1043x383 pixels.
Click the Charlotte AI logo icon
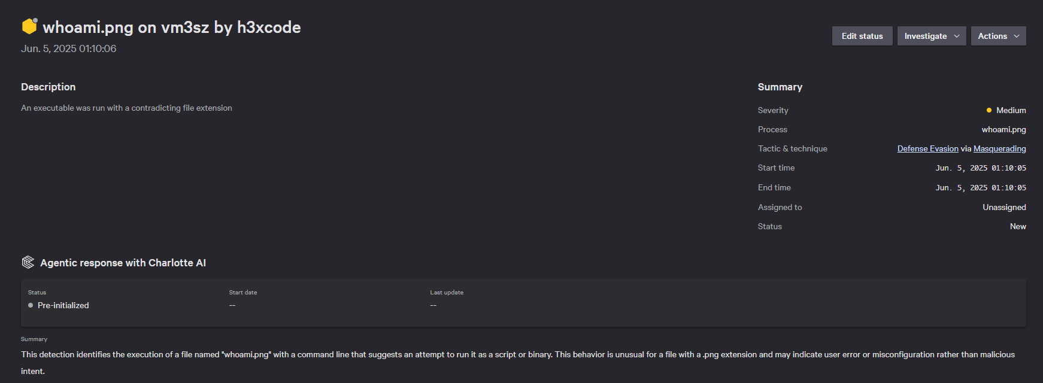[28, 262]
